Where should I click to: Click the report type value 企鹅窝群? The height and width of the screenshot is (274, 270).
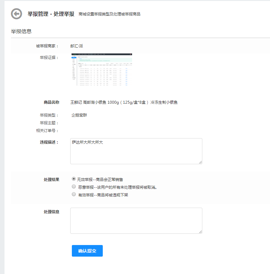pyautogui.click(x=79, y=115)
